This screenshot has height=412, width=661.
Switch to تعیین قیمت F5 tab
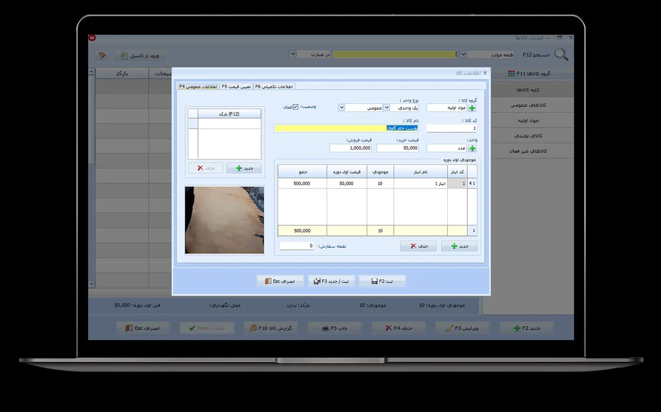click(236, 87)
